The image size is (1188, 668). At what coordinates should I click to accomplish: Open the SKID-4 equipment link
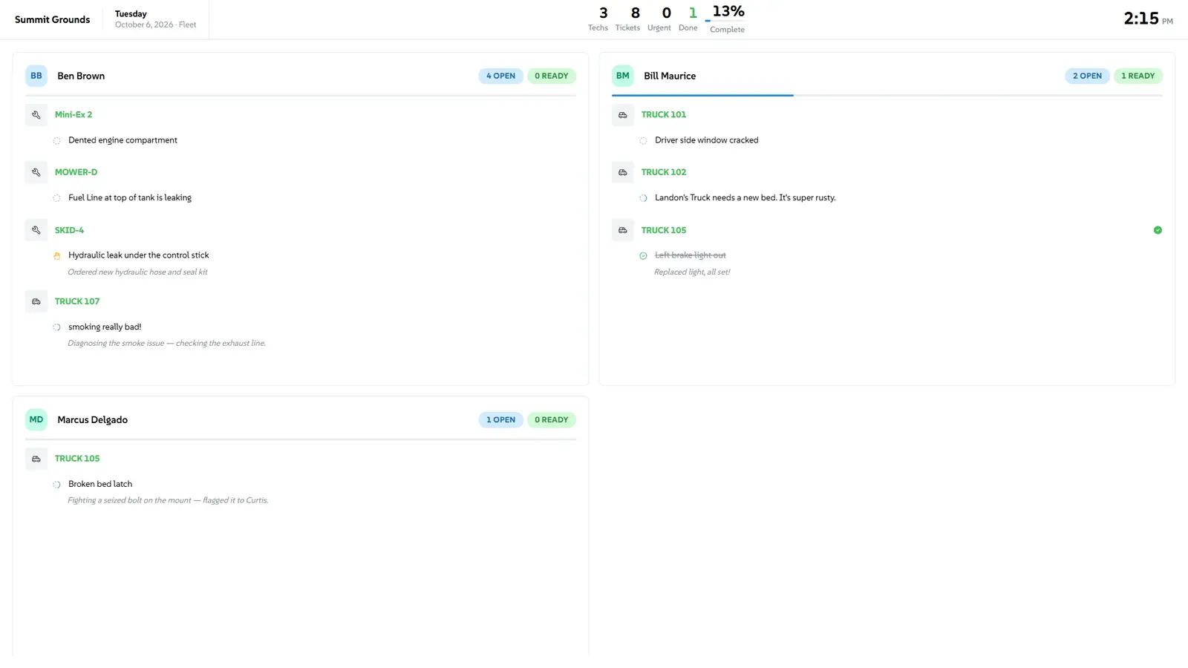coord(69,230)
